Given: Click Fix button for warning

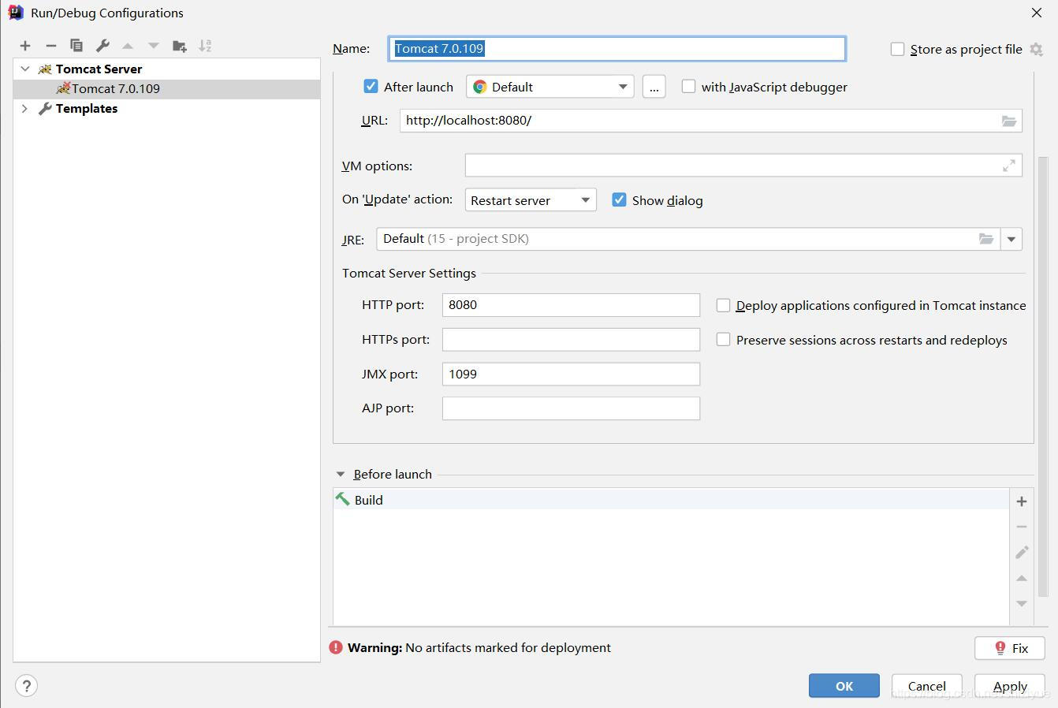Looking at the screenshot, I should click(1010, 648).
